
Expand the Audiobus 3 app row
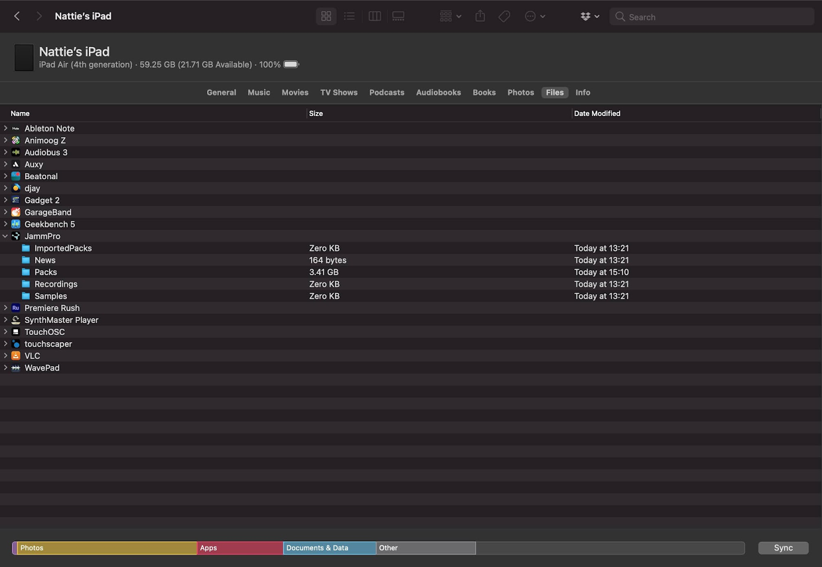[6, 153]
